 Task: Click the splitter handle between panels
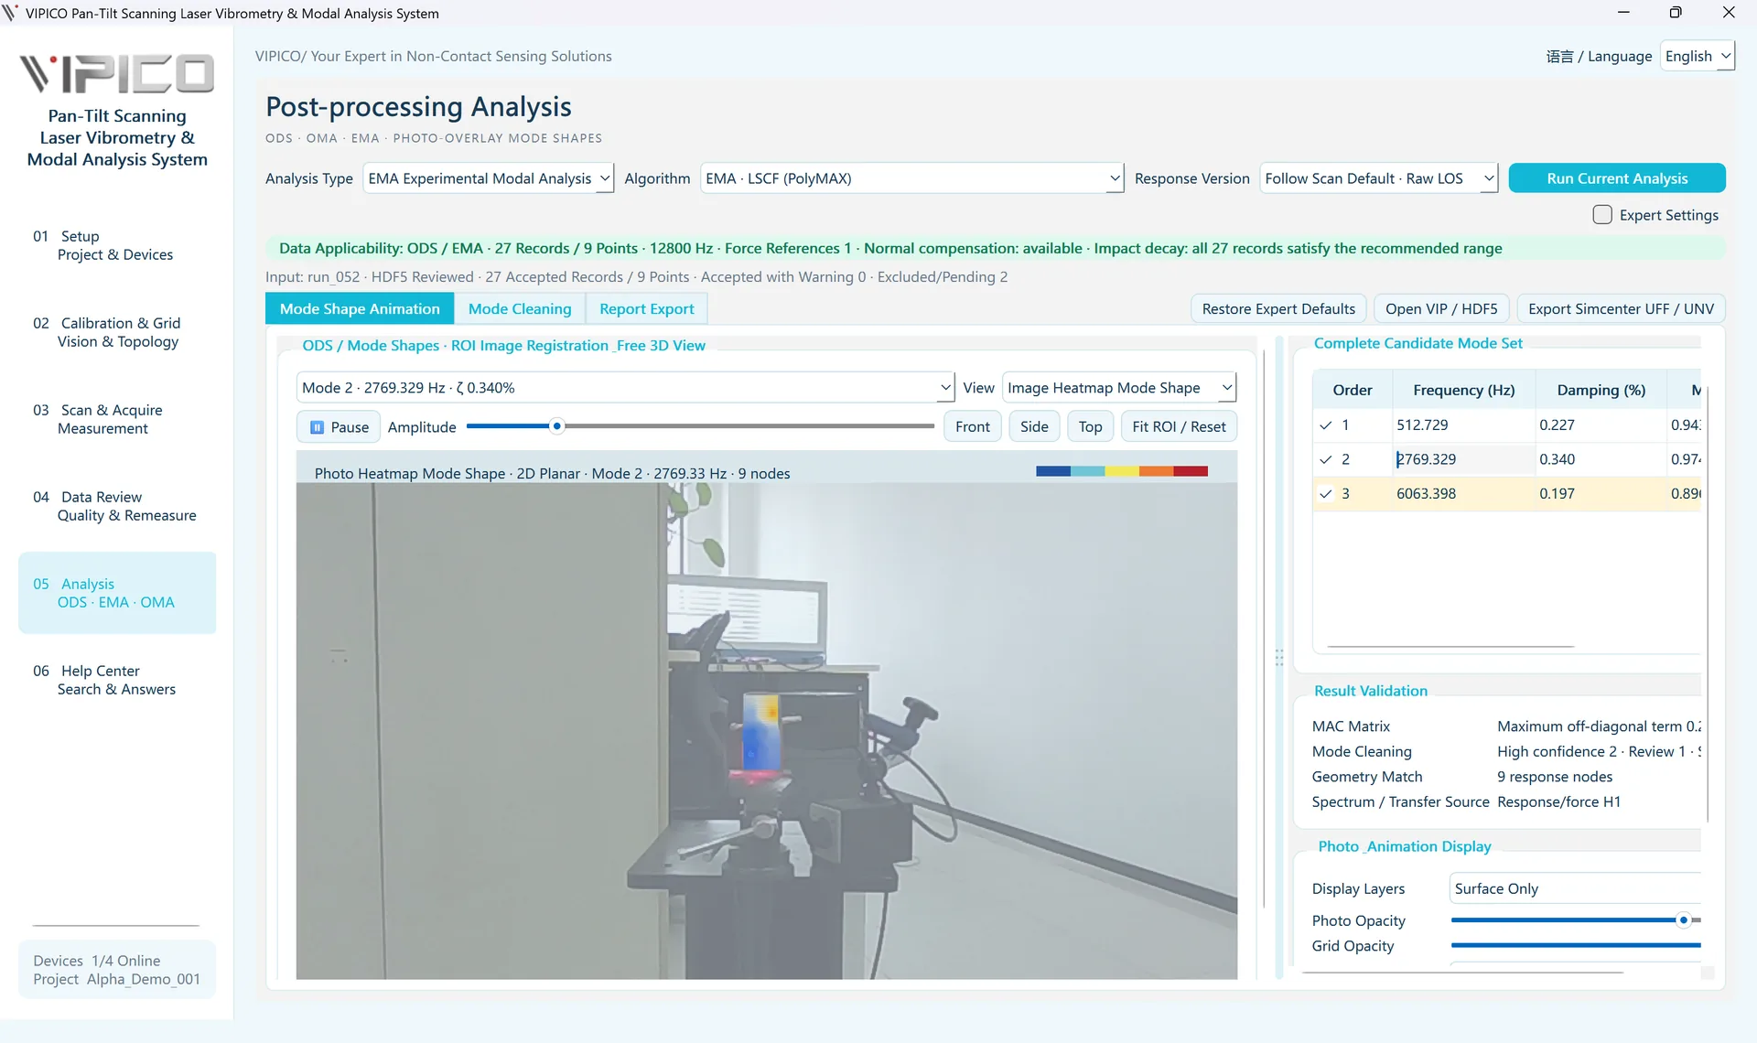(1279, 658)
